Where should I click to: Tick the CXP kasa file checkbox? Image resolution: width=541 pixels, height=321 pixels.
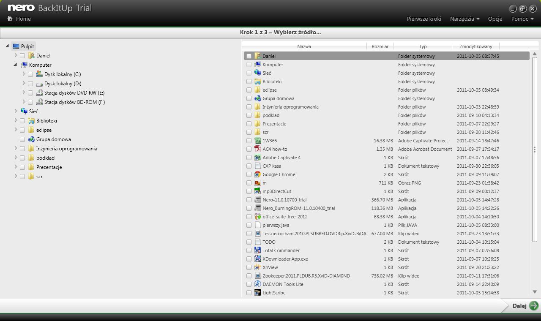point(249,166)
